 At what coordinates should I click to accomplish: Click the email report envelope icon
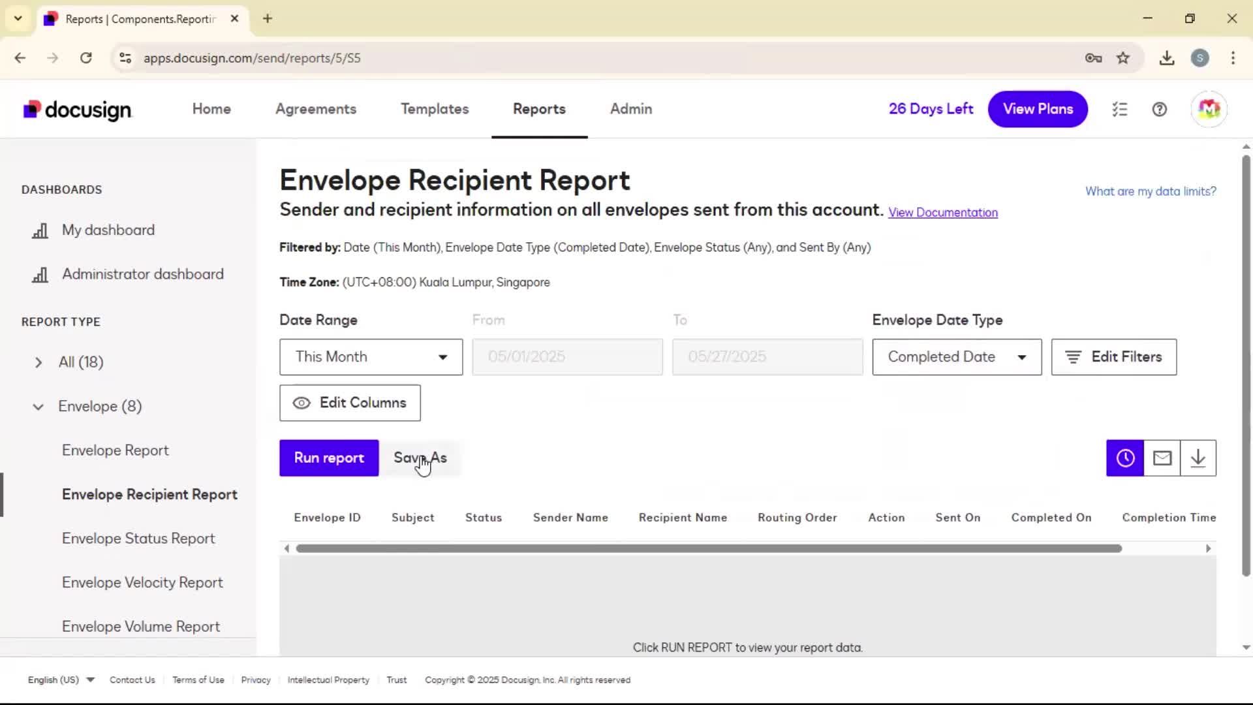1162,458
